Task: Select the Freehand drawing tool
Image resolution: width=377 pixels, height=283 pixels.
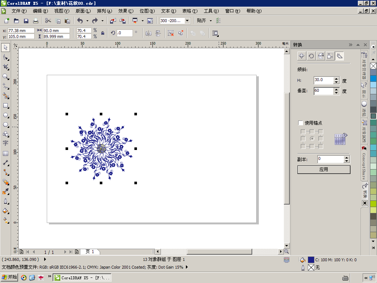Action: (x=6, y=86)
